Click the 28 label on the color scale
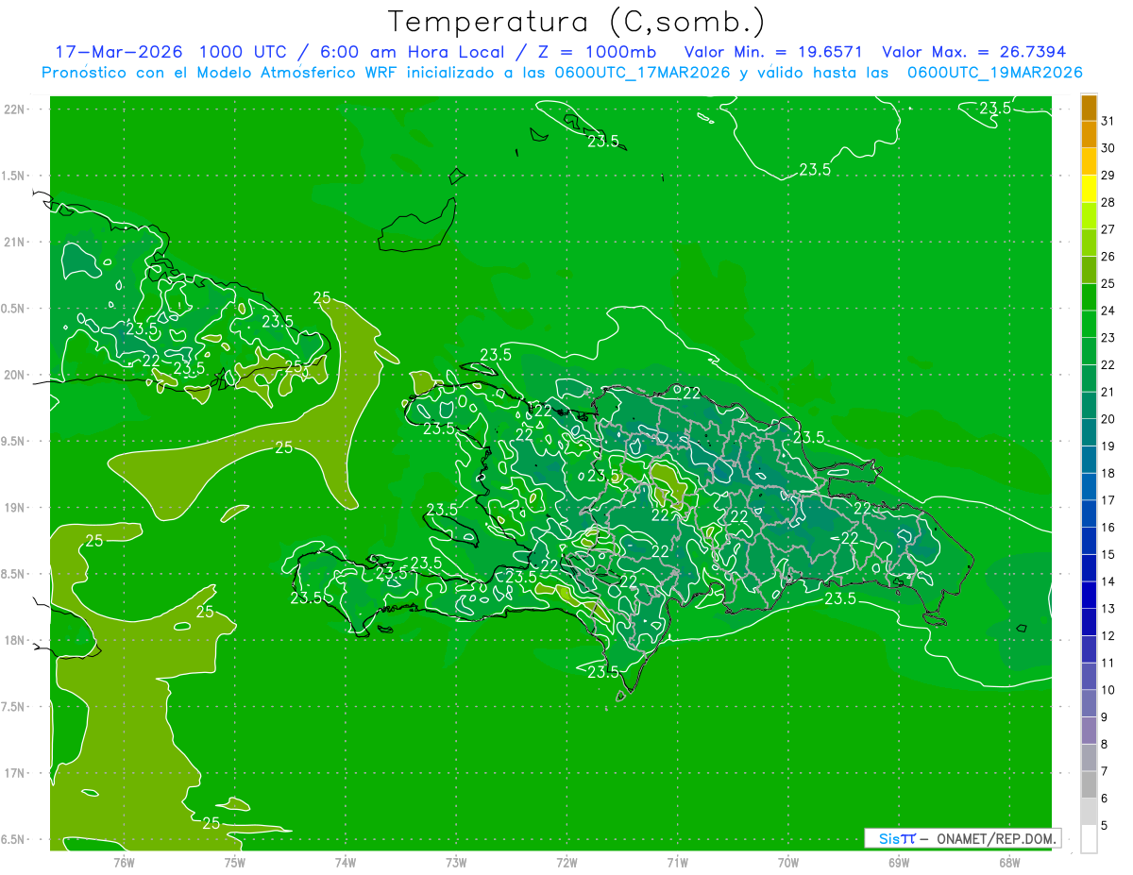 (1108, 202)
